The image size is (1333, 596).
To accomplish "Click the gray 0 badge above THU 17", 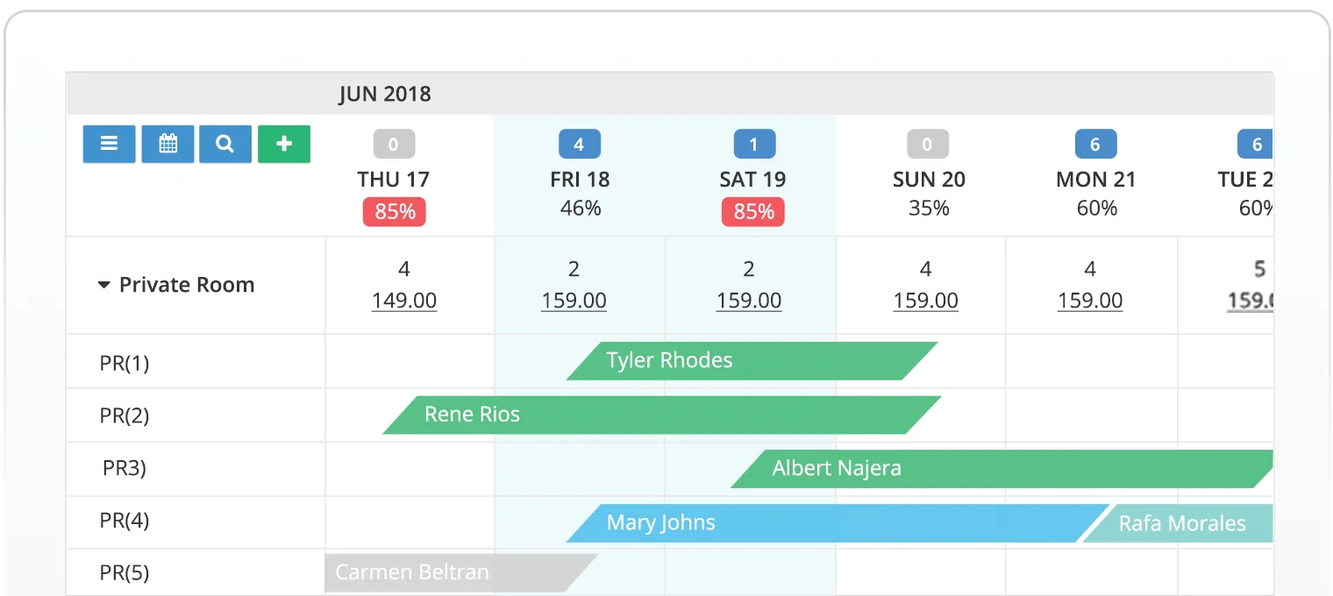I will (x=394, y=144).
